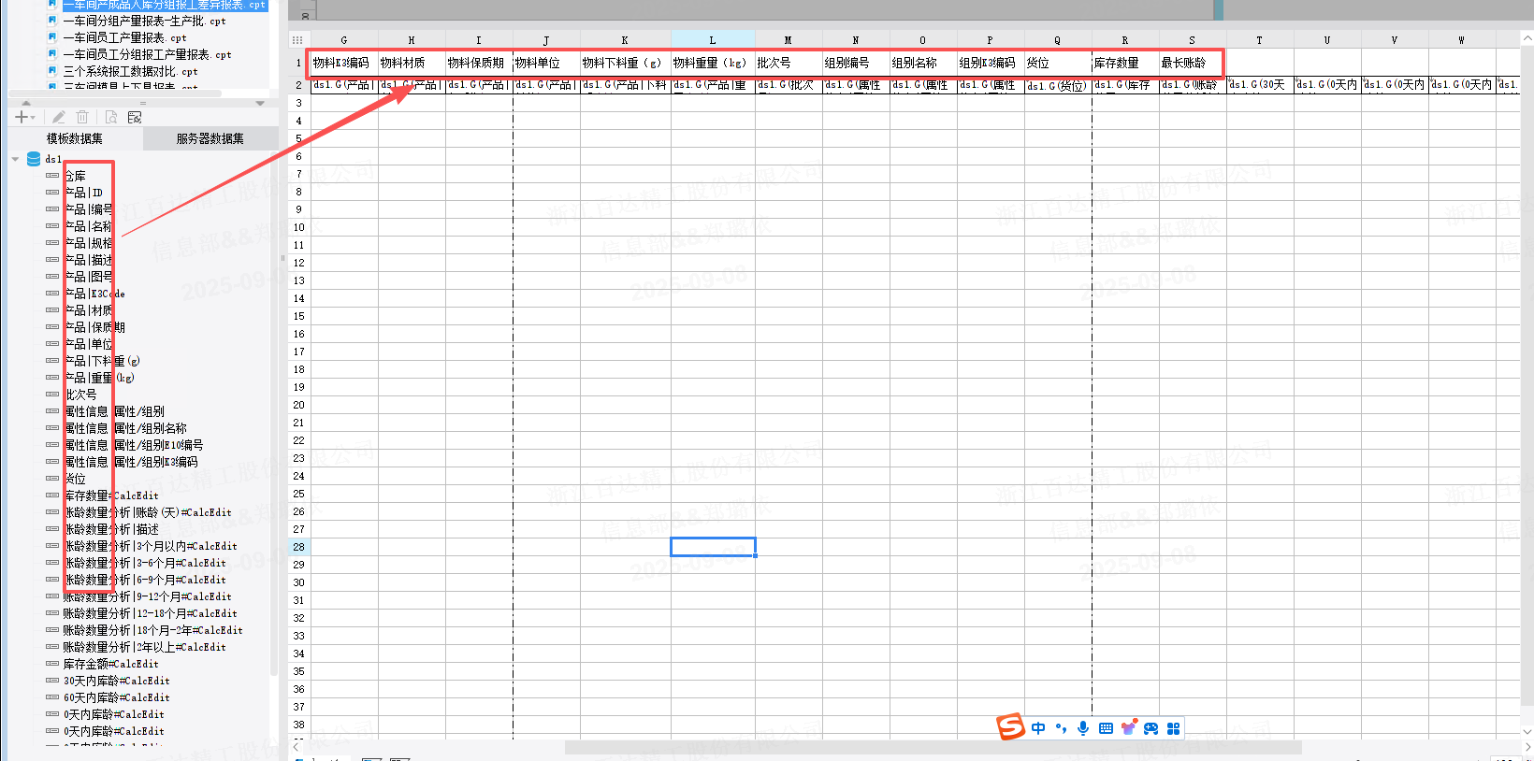Click the grid vertical scrollbar up arrow

(x=1527, y=38)
